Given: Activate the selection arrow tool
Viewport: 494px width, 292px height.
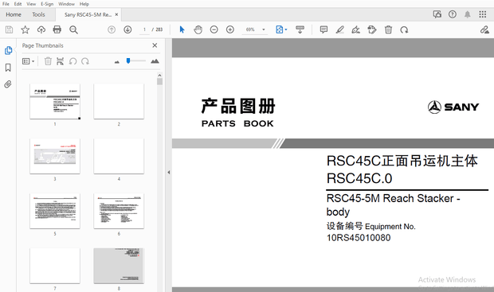Looking at the screenshot, I should pos(182,29).
